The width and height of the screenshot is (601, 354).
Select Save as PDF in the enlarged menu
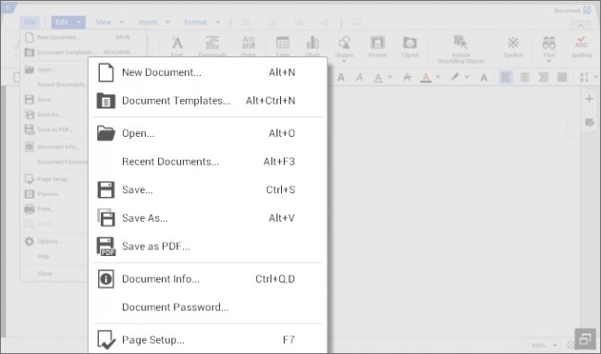[208, 247]
